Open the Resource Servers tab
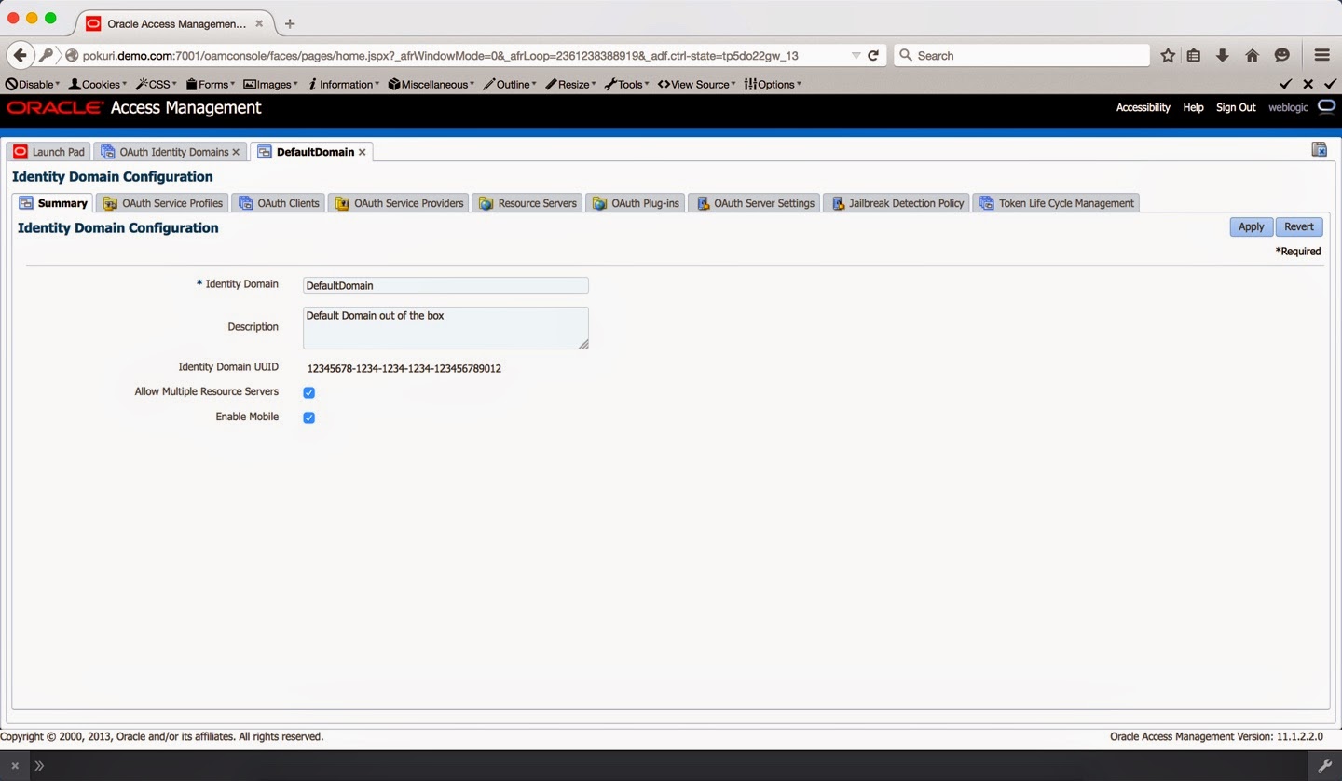Image resolution: width=1342 pixels, height=781 pixels. tap(527, 203)
